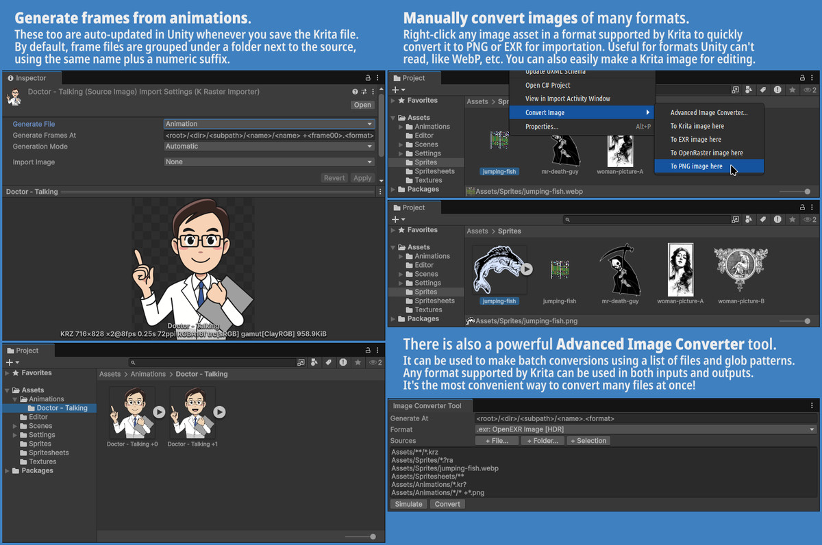Screen dimensions: 822x545
Task: Select "To Krita image here" menu option
Action: pos(697,126)
